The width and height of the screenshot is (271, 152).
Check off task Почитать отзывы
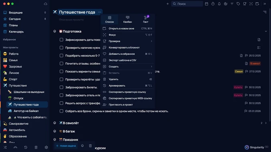[61, 64]
